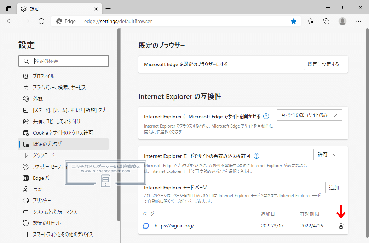
Task: Open ダウンロード settings
Action: point(63,155)
